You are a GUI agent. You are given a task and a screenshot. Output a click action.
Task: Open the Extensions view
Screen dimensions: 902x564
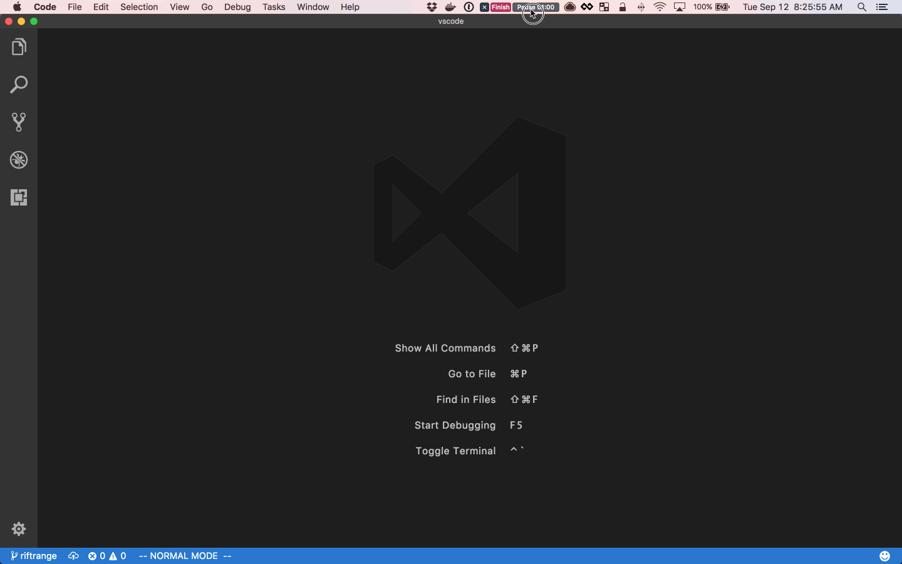tap(18, 197)
